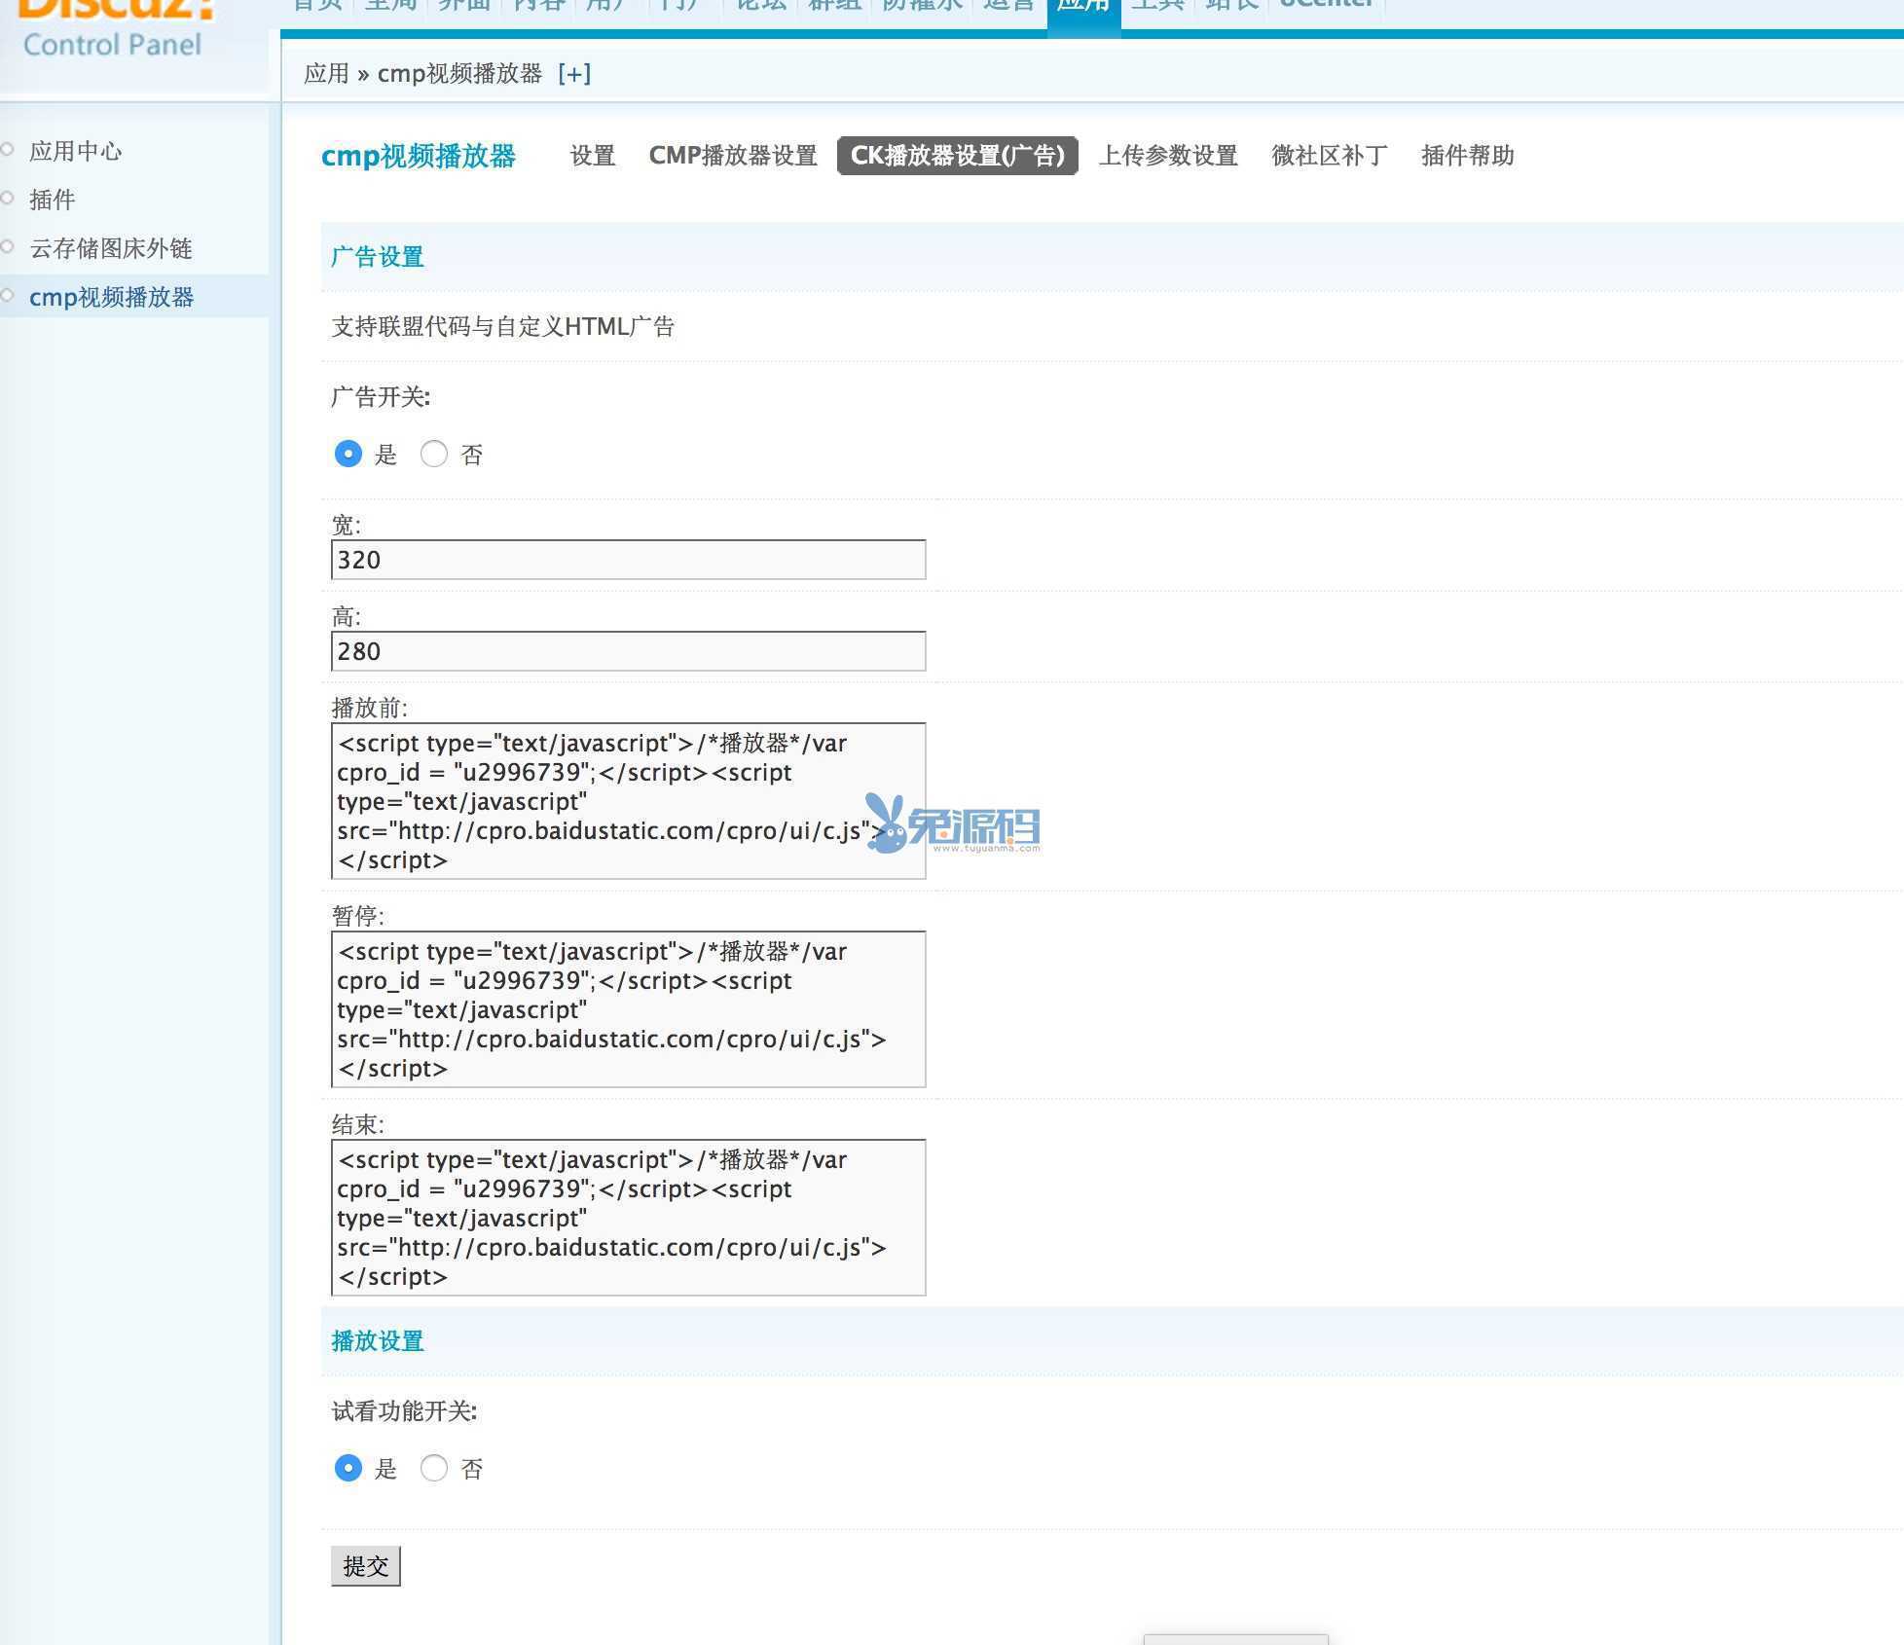
Task: Set 试看功能开关 to 否
Action: 434,1468
